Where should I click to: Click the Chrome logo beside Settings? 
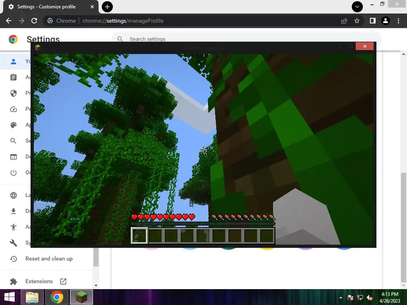[13, 39]
